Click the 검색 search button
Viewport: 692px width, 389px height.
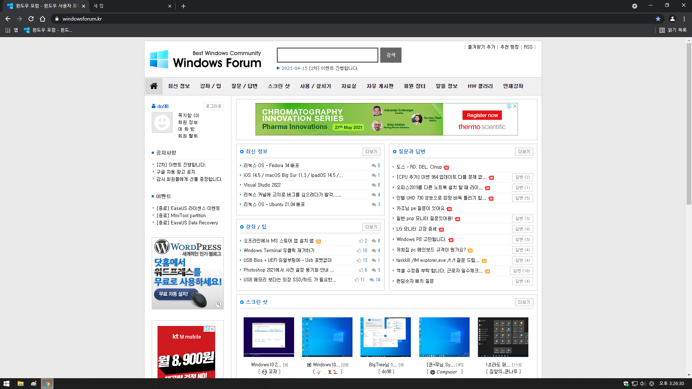(x=391, y=55)
